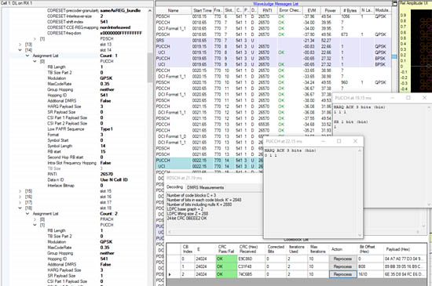Sort messages by Start Time column
432x286 pixels.
click(x=202, y=10)
